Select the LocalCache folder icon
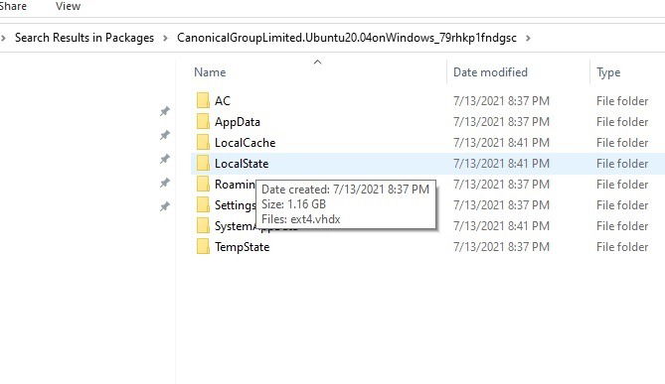Screen dimensions: 665x384 (x=203, y=142)
